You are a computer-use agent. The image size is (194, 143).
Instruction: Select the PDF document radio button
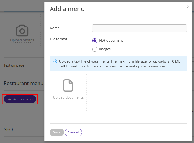tap(95, 41)
